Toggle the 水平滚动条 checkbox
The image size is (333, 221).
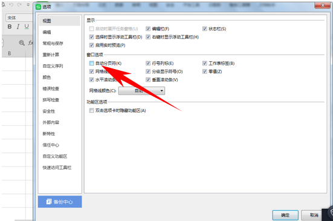point(91,80)
